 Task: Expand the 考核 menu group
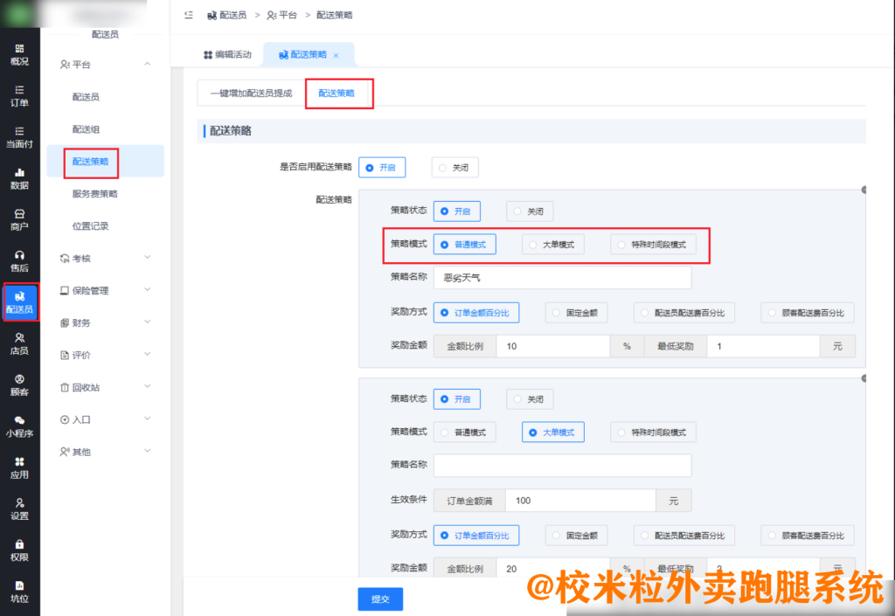[x=147, y=258]
